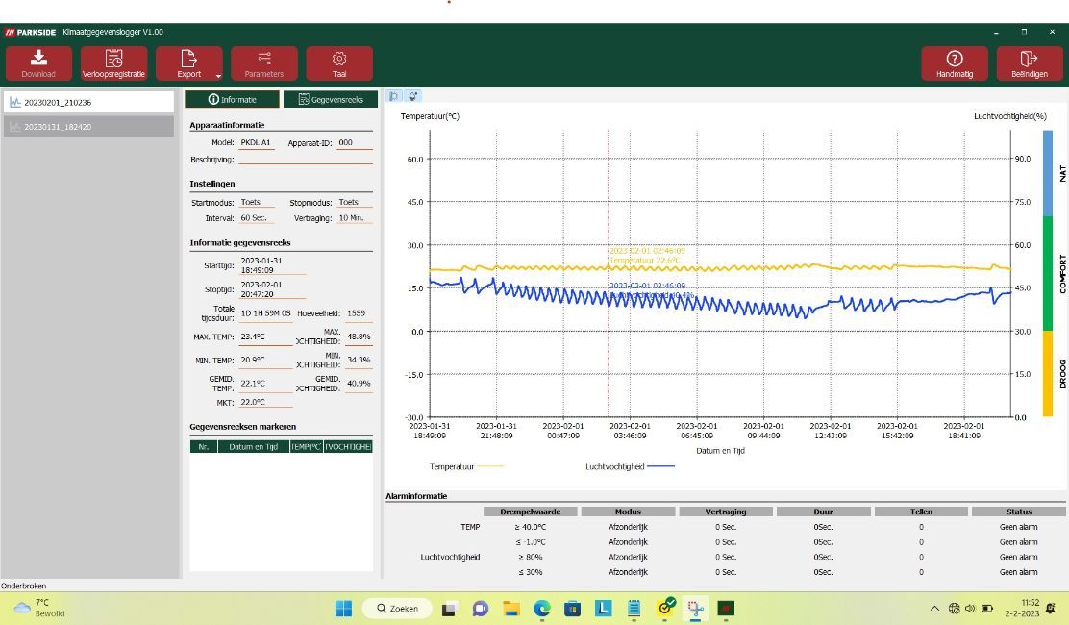
Task: Switch to the Informatie tab
Action: point(232,99)
